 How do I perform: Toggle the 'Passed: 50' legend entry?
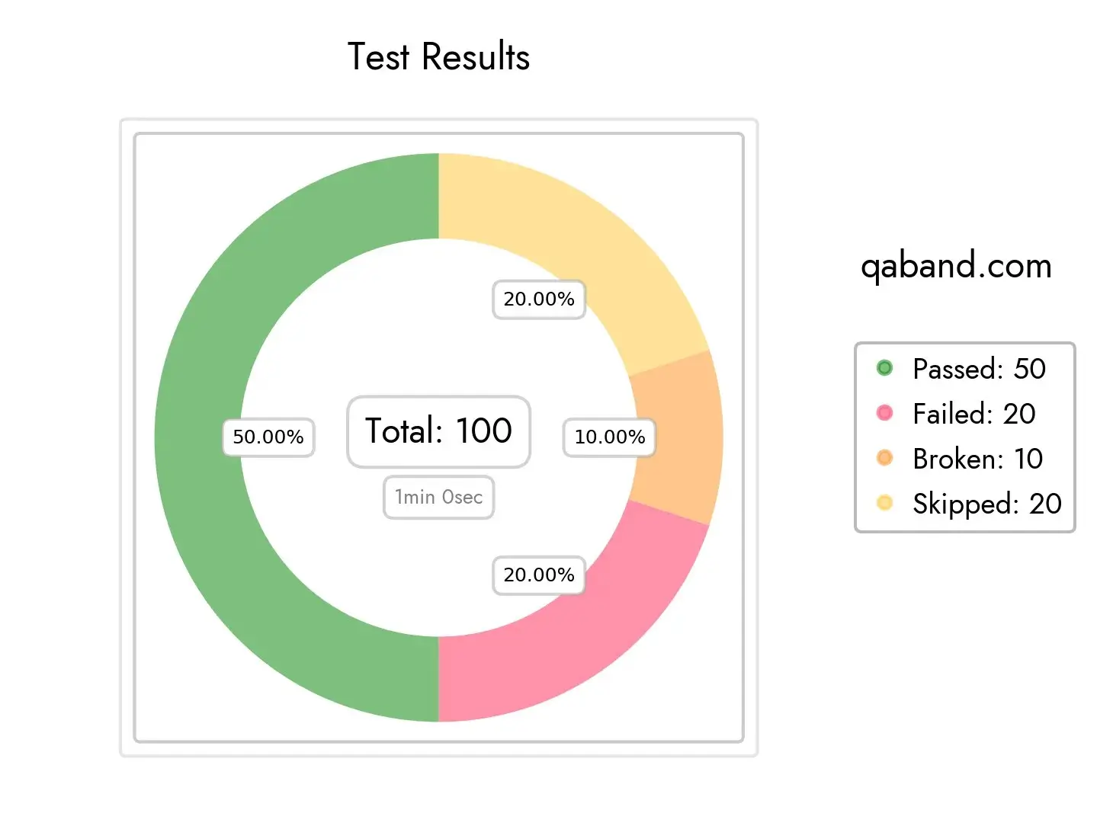[979, 369]
